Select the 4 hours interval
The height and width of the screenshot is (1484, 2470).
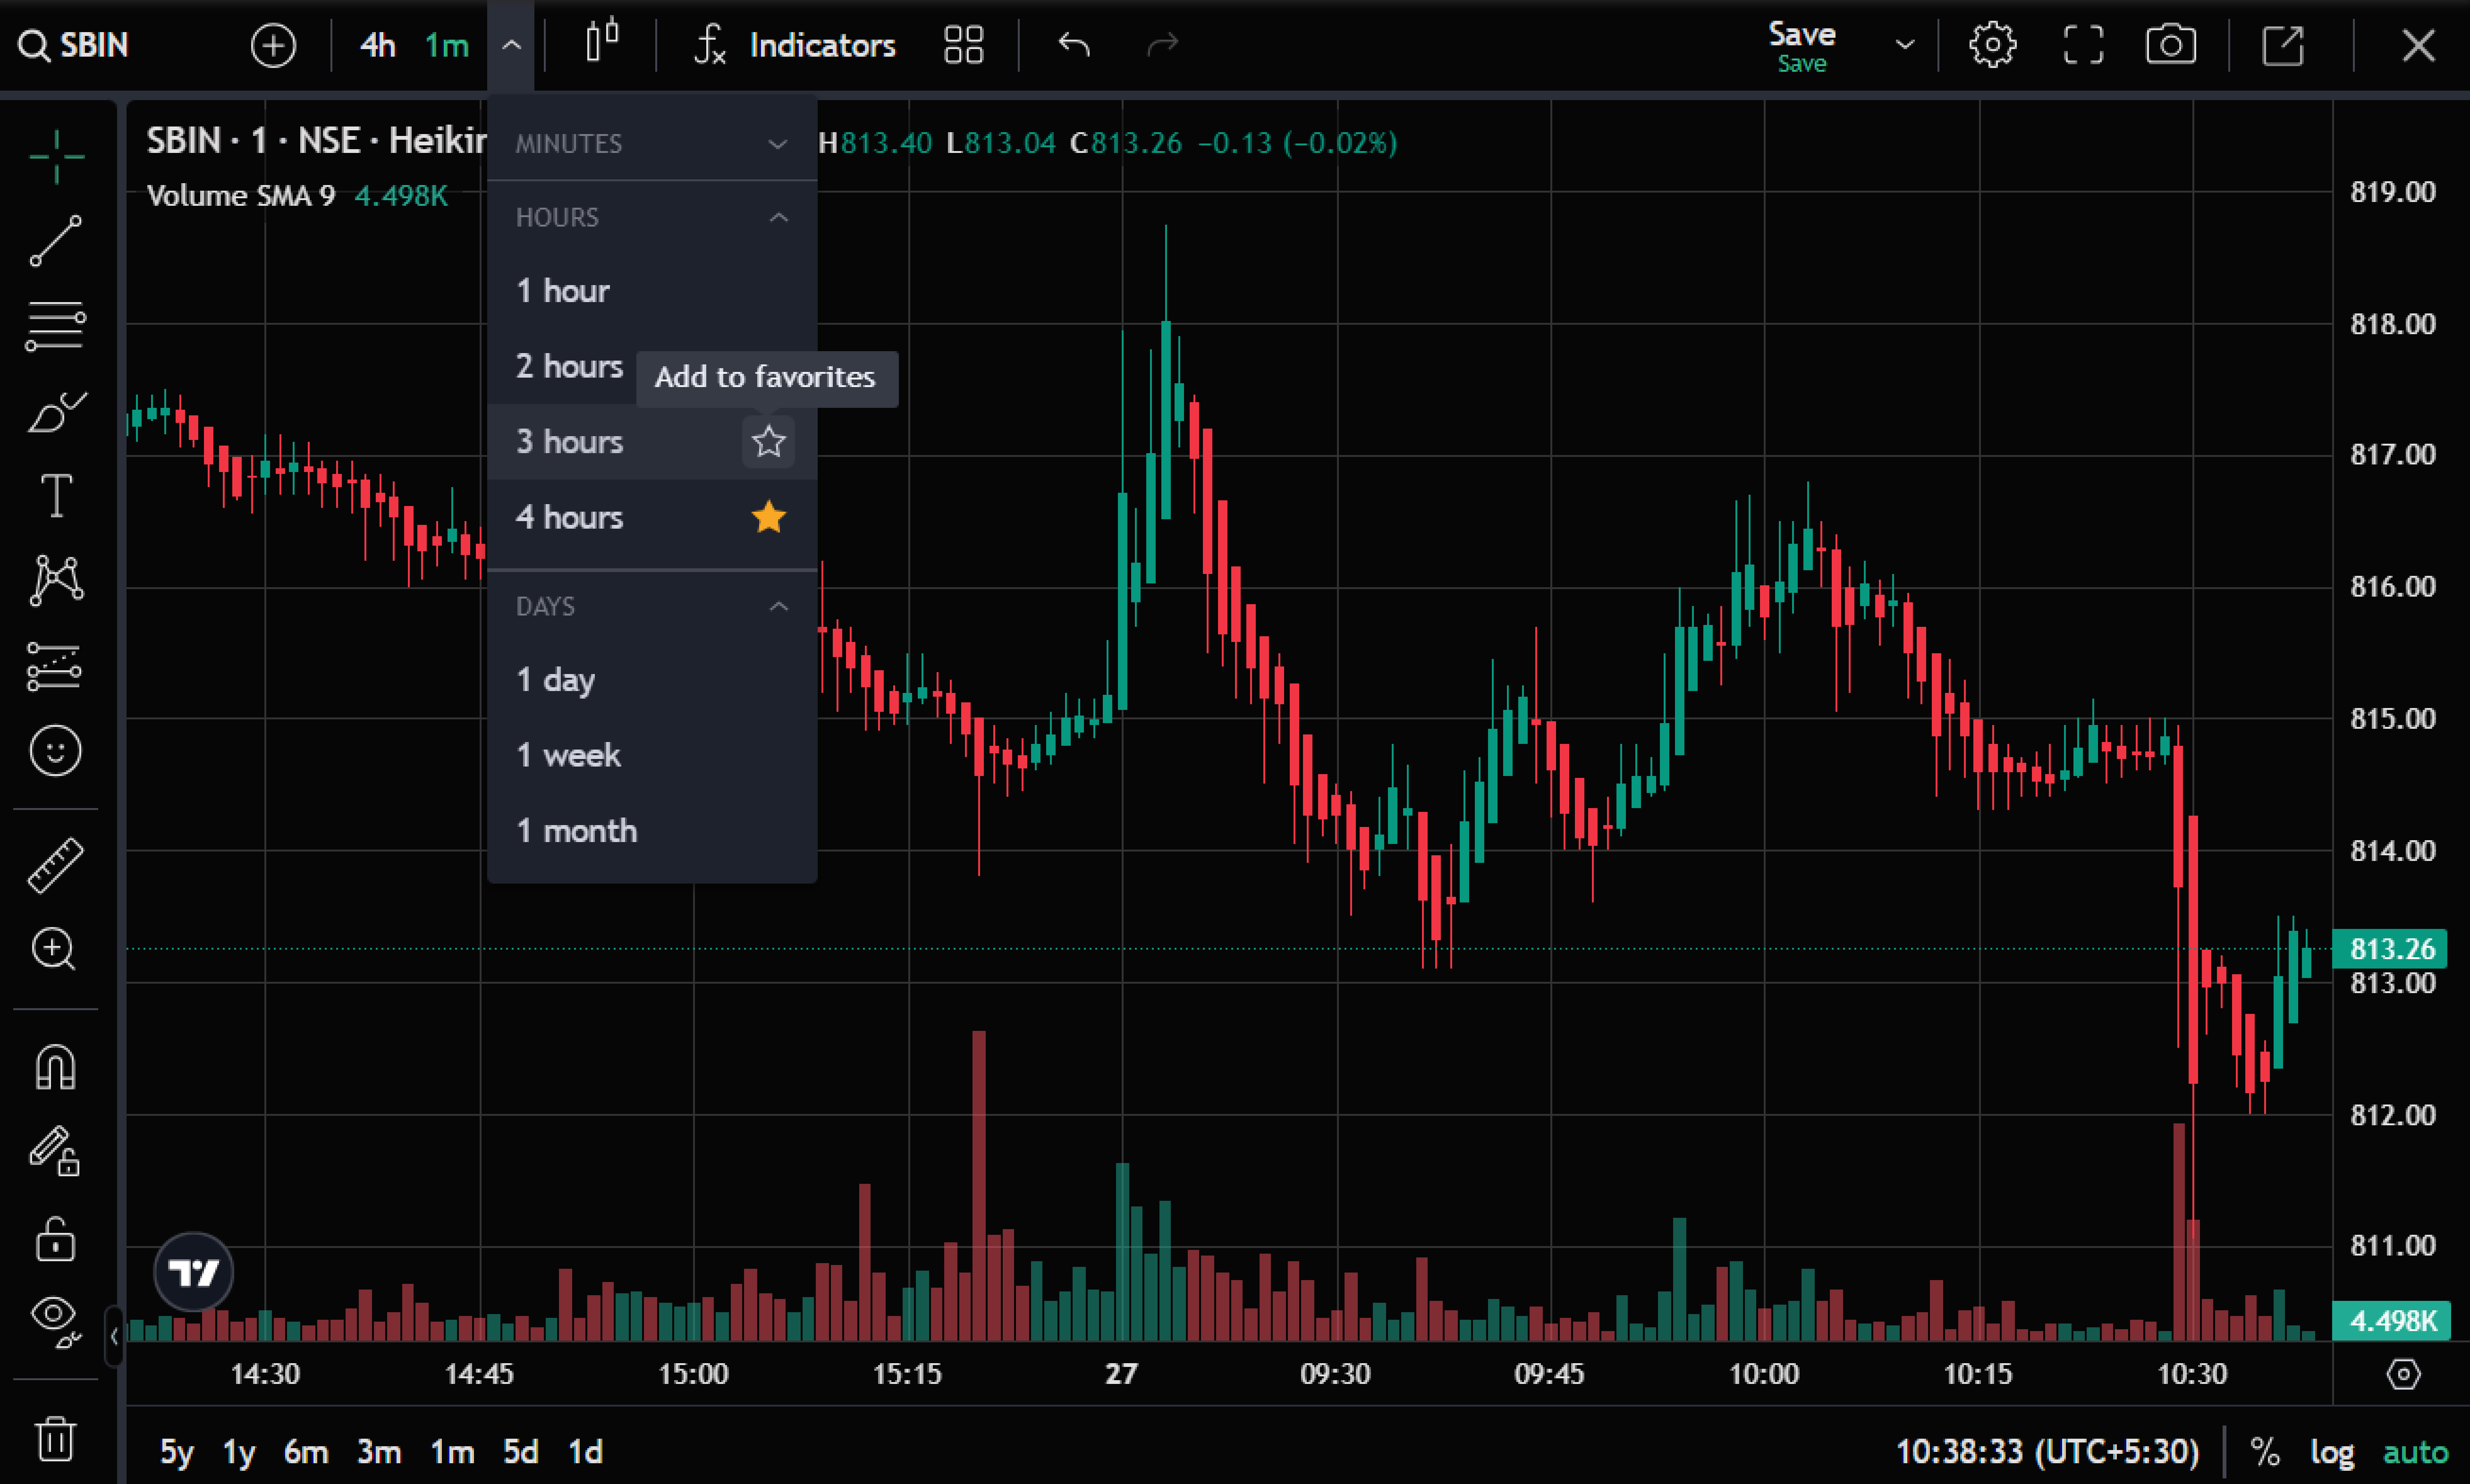(x=652, y=517)
